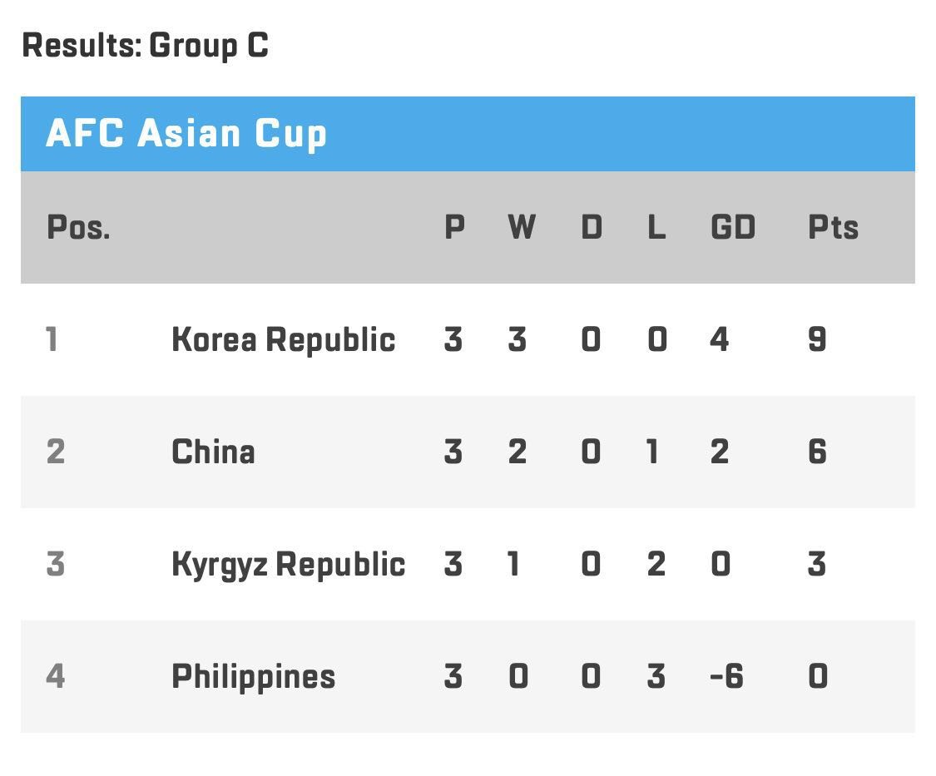
Task: Click Korea Republic's 9 points value
Action: coord(817,339)
